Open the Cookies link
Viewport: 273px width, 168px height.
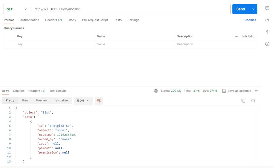(x=250, y=20)
